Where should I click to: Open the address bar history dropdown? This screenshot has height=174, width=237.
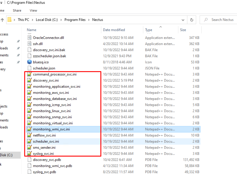(183, 20)
